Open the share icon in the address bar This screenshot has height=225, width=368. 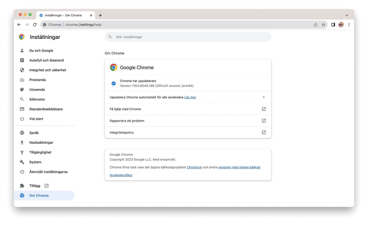click(x=315, y=25)
